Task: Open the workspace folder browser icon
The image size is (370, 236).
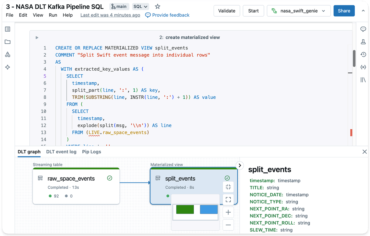Action: click(8, 42)
